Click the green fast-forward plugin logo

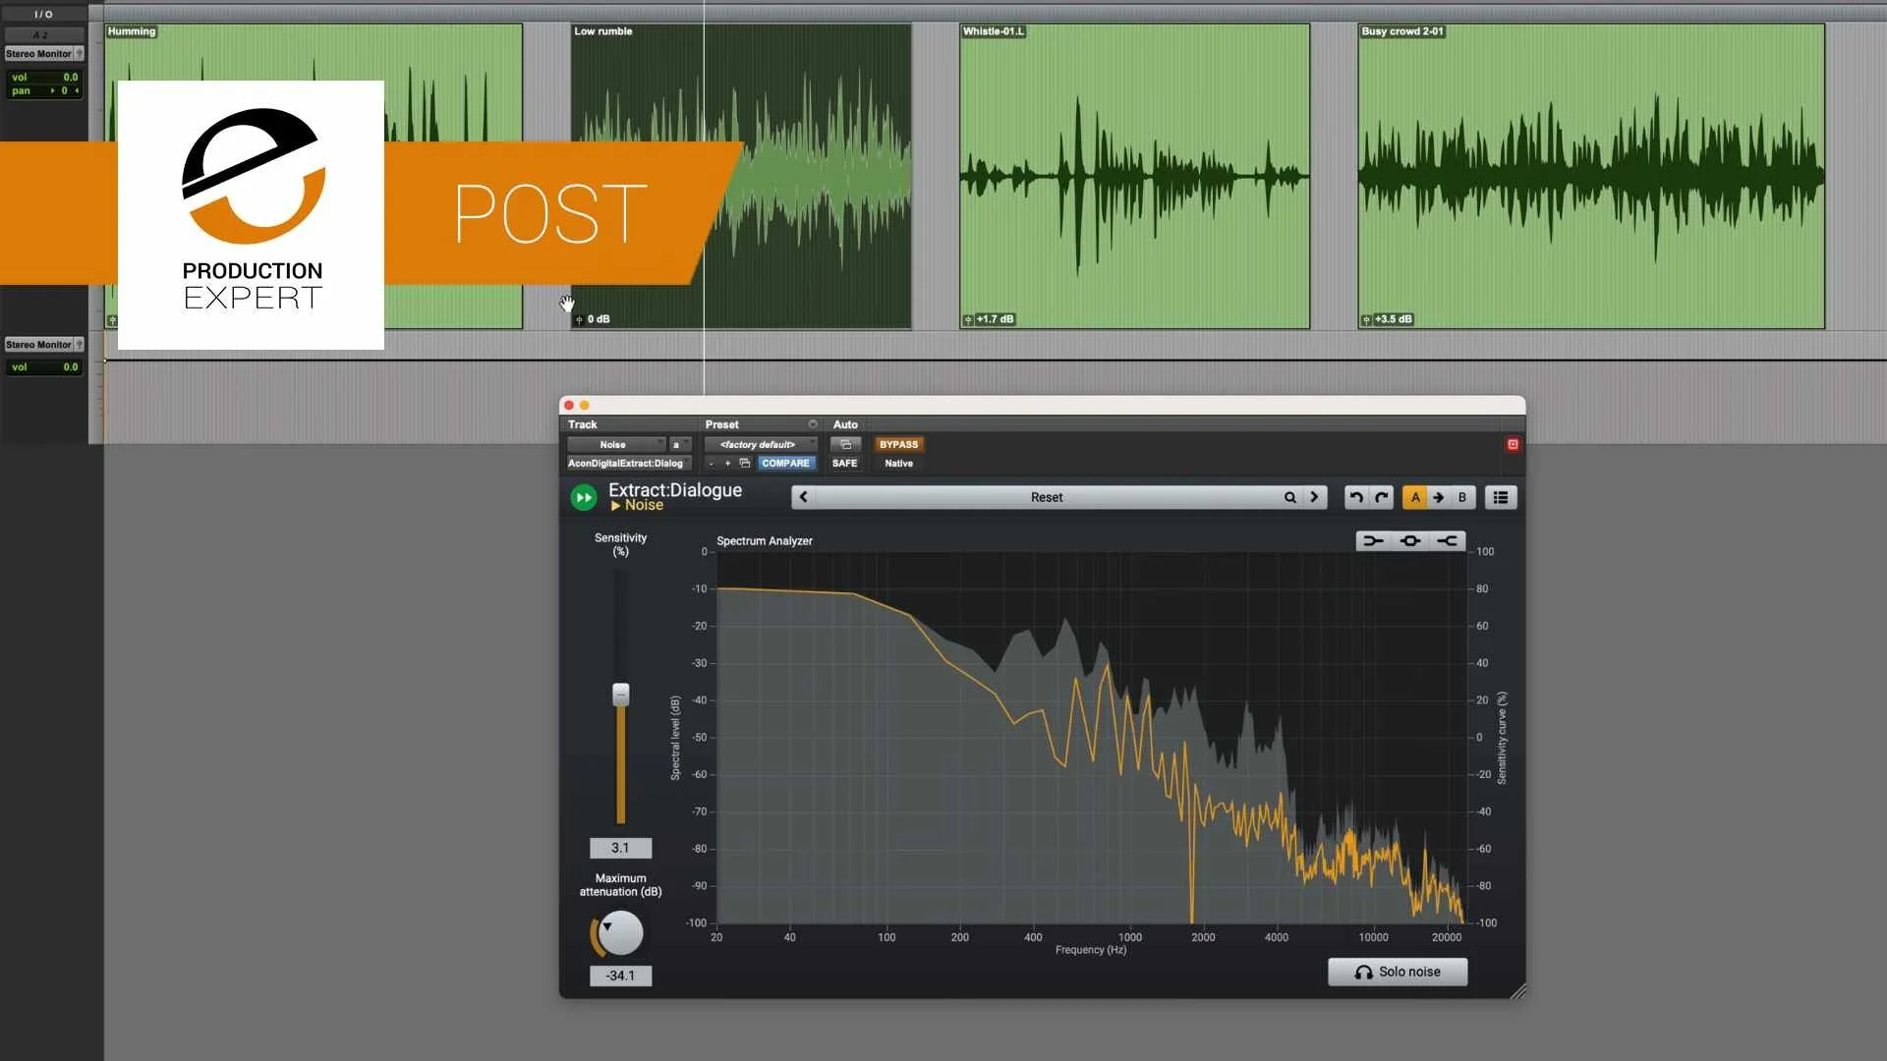click(584, 497)
